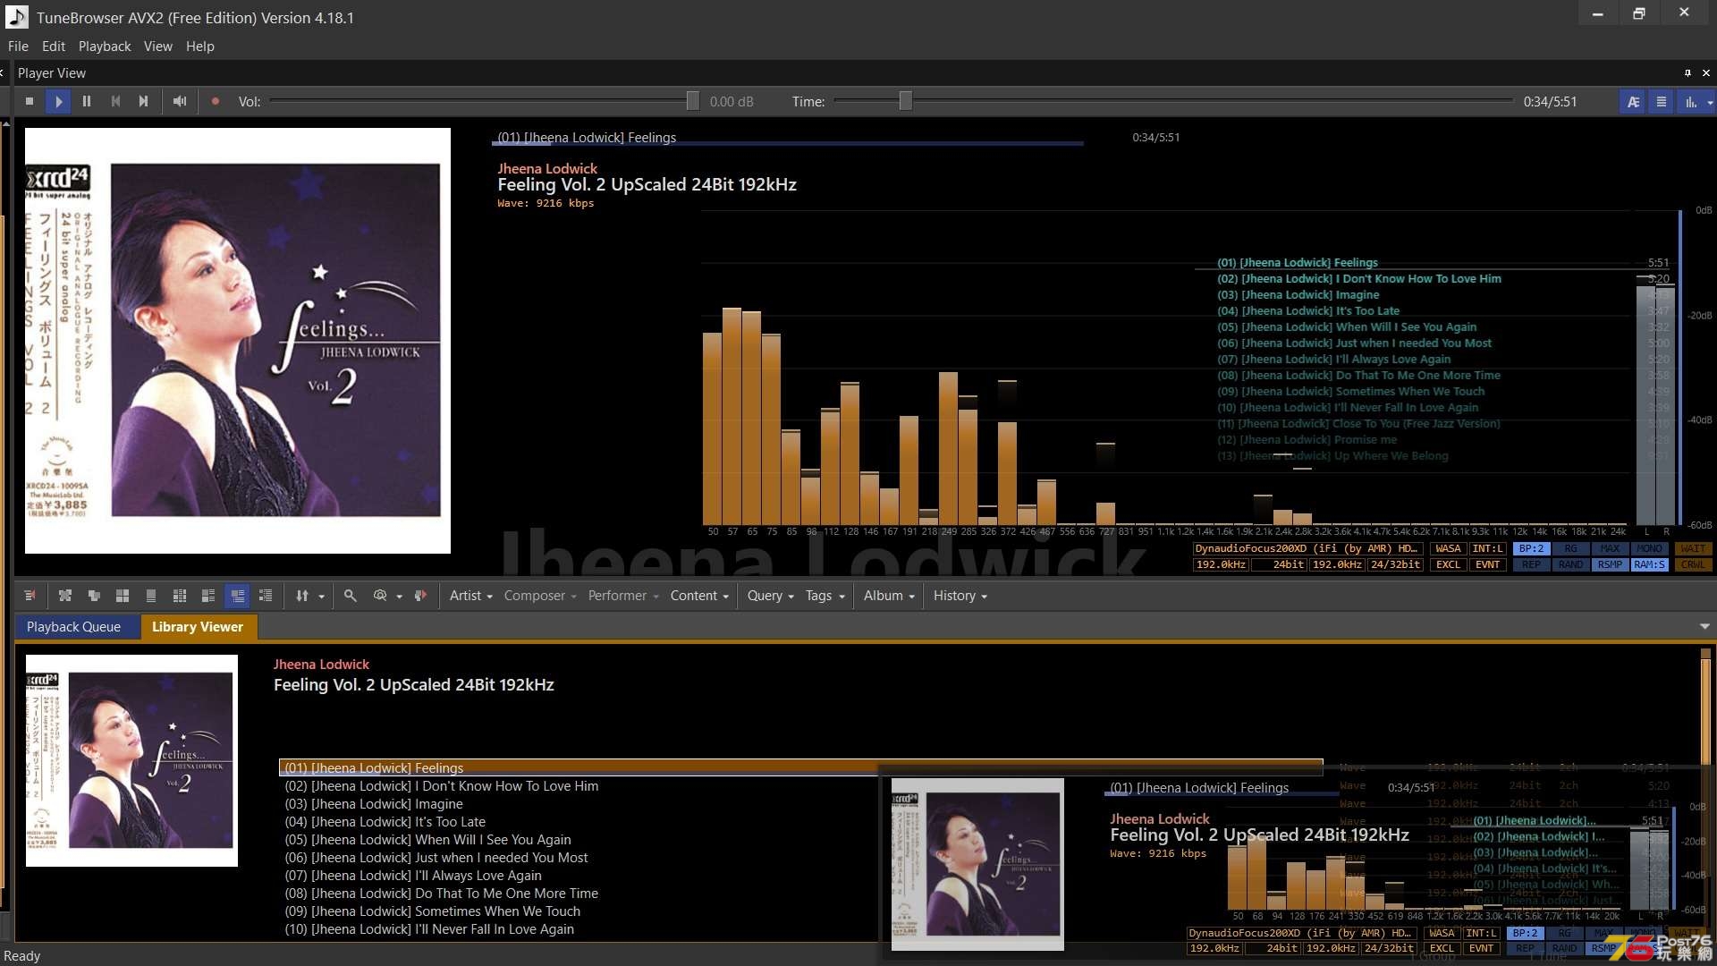Image resolution: width=1717 pixels, height=966 pixels.
Task: Select track (08) Do That To Me One More Time in library
Action: (x=441, y=894)
